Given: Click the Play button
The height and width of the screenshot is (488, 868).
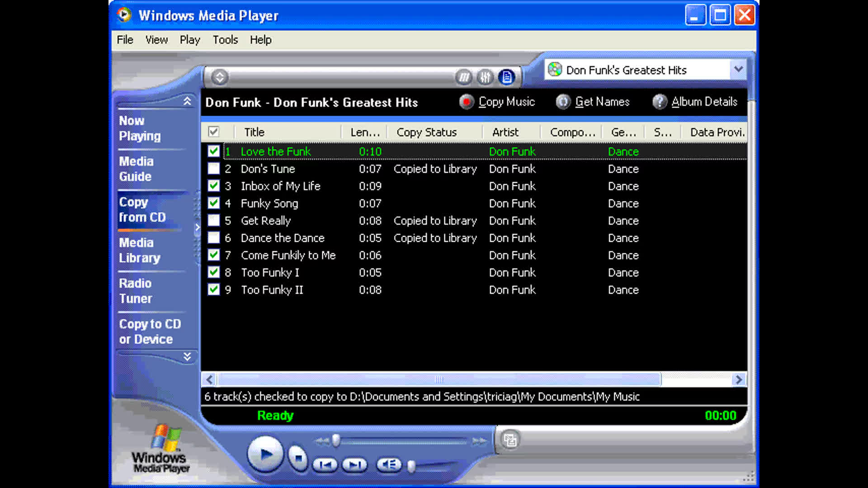Looking at the screenshot, I should 265,455.
